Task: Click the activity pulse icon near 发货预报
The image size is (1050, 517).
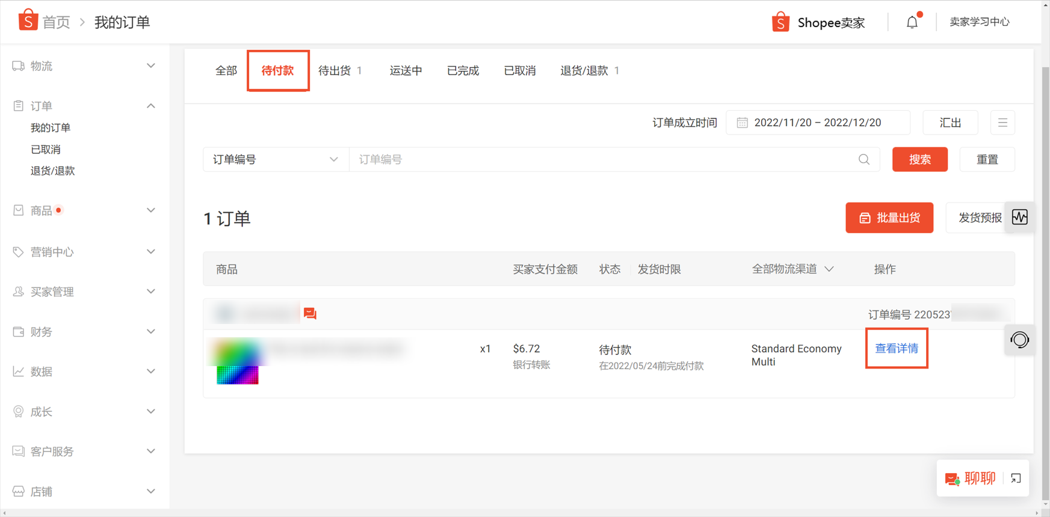Action: tap(1020, 217)
